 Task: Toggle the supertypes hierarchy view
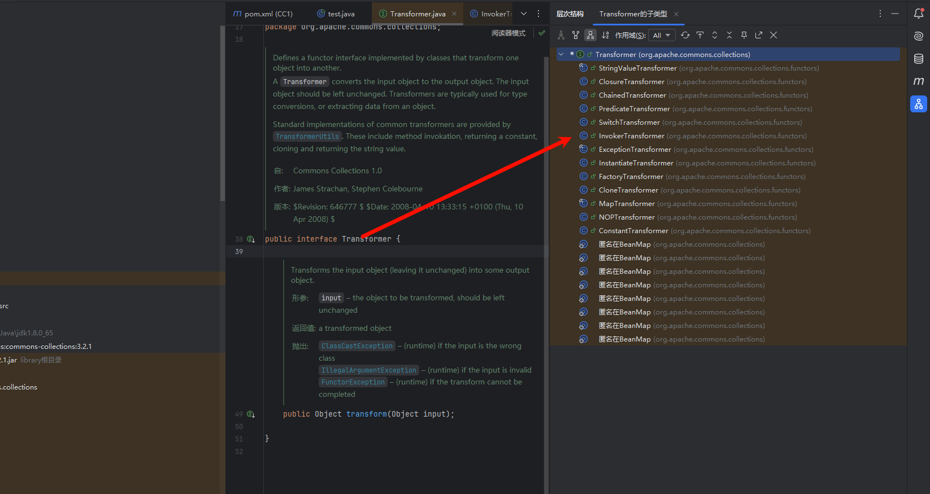pos(576,35)
